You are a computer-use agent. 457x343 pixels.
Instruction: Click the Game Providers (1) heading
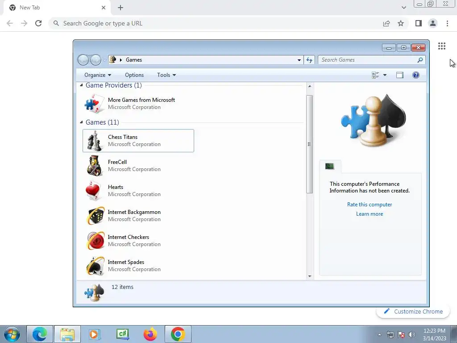point(114,85)
